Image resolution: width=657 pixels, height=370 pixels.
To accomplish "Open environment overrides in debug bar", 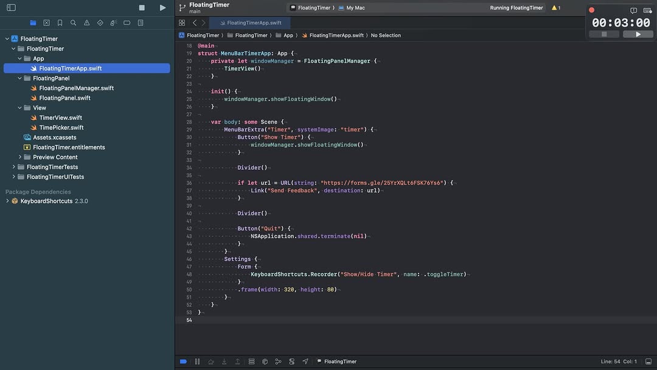I will point(291,361).
